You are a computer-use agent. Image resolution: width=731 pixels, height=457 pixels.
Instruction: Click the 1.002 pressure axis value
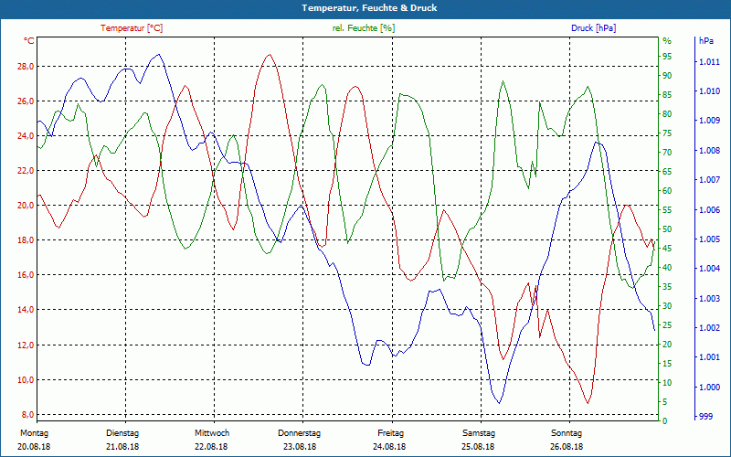click(x=707, y=328)
